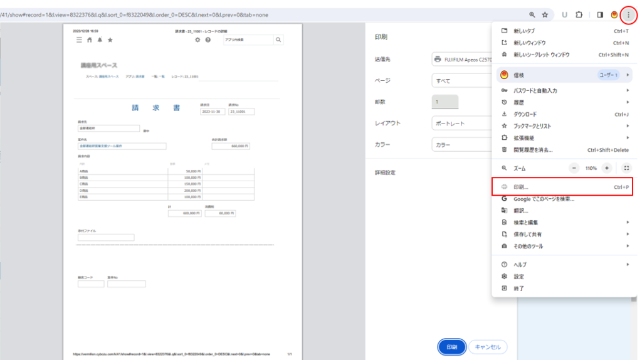642x360 pixels.
Task: Click the zoom plus button in menu
Action: pos(606,168)
